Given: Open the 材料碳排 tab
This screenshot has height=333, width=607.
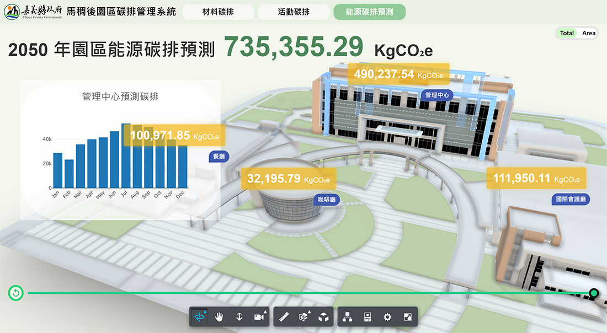Looking at the screenshot, I should (218, 12).
